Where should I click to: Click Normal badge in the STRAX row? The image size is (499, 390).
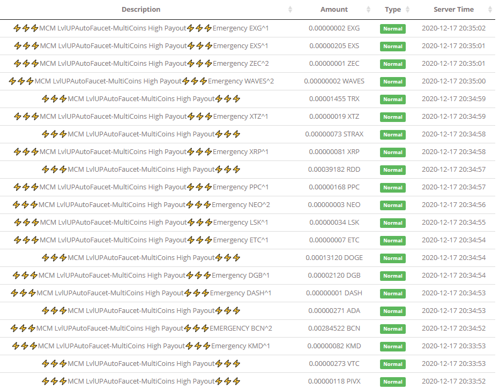pos(393,135)
